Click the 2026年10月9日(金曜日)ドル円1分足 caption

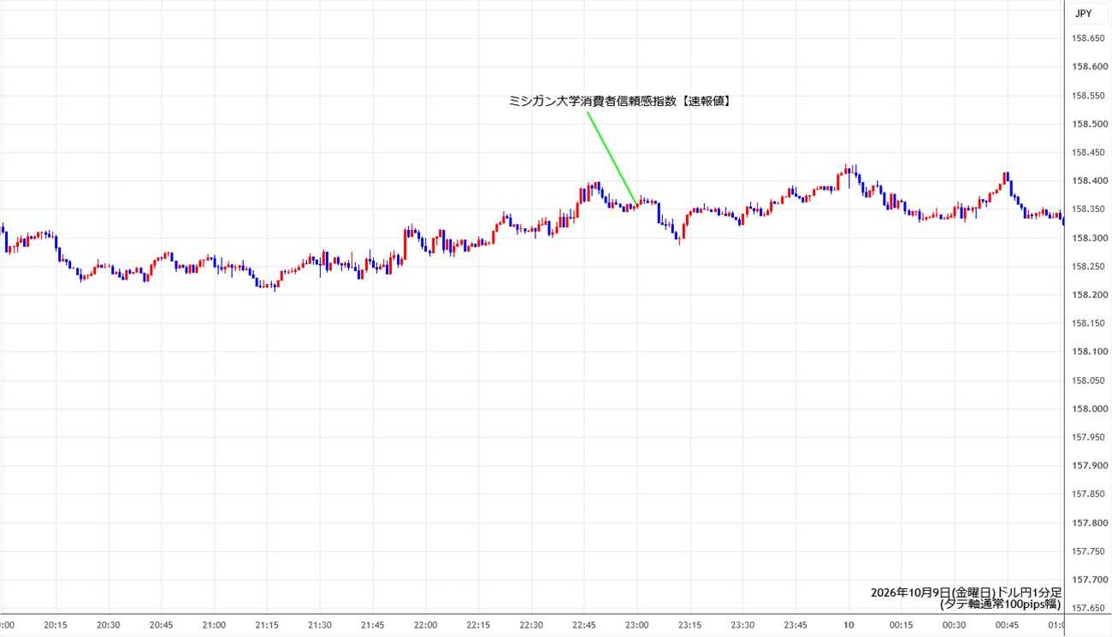(966, 593)
